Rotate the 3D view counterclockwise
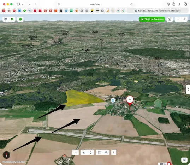This screenshot has width=190, height=165. (84, 152)
